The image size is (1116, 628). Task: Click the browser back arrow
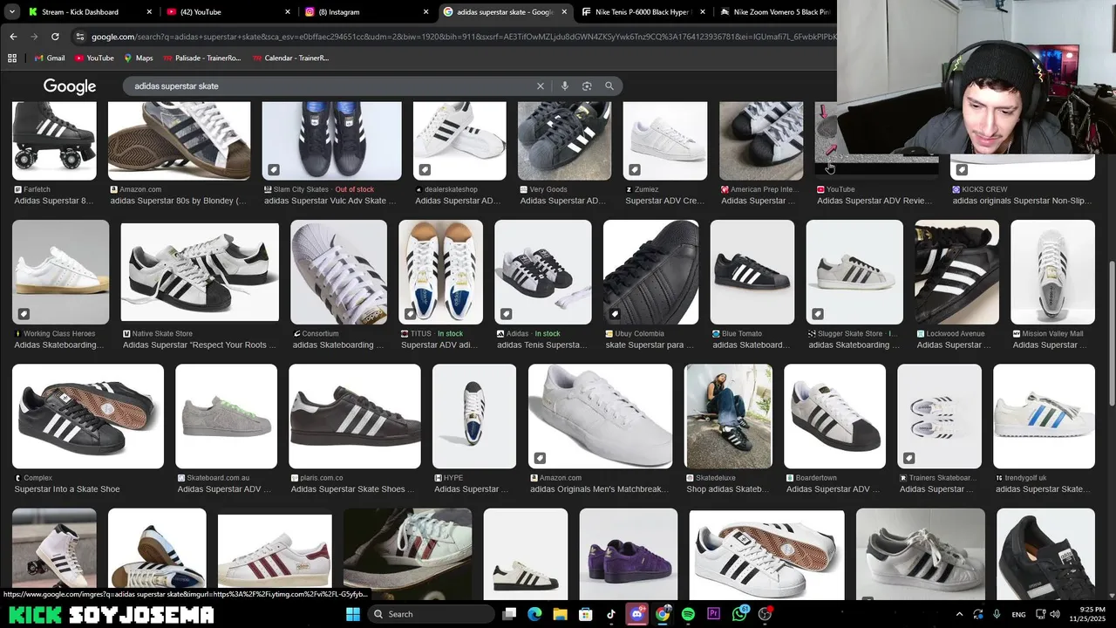(x=13, y=37)
